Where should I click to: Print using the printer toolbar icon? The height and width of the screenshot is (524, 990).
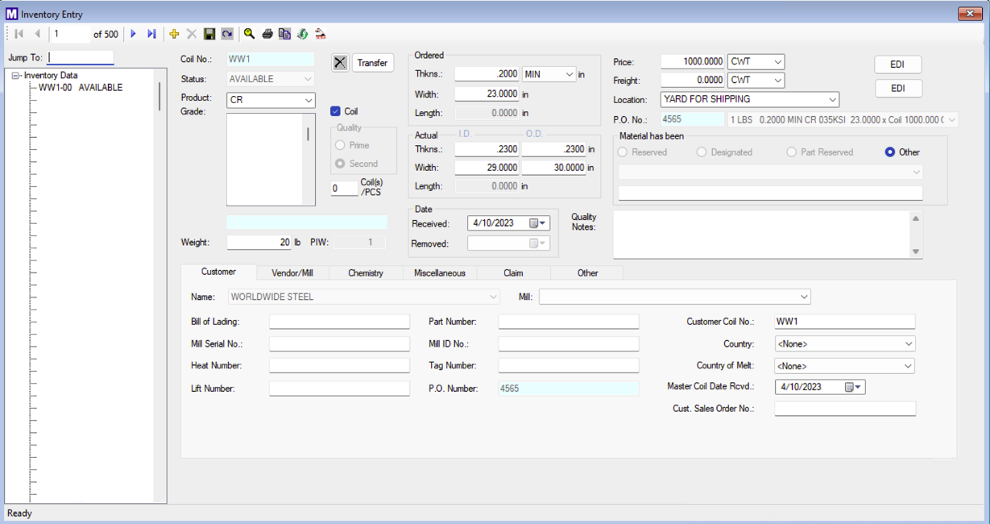267,34
